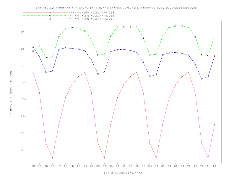
Task: Click x-axis tick label 72
Action: 189,166
